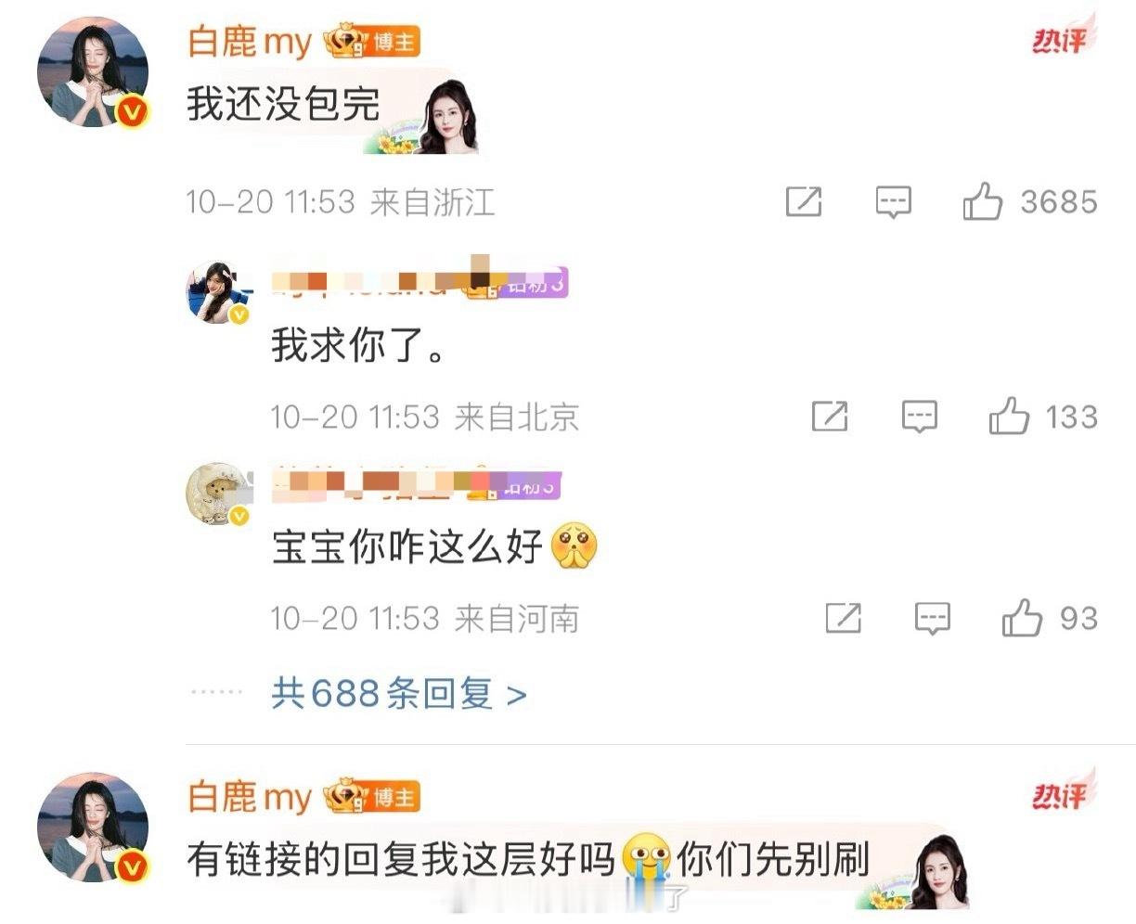Like the comment with 3685 likes
This screenshot has width=1136, height=924.
click(x=983, y=201)
